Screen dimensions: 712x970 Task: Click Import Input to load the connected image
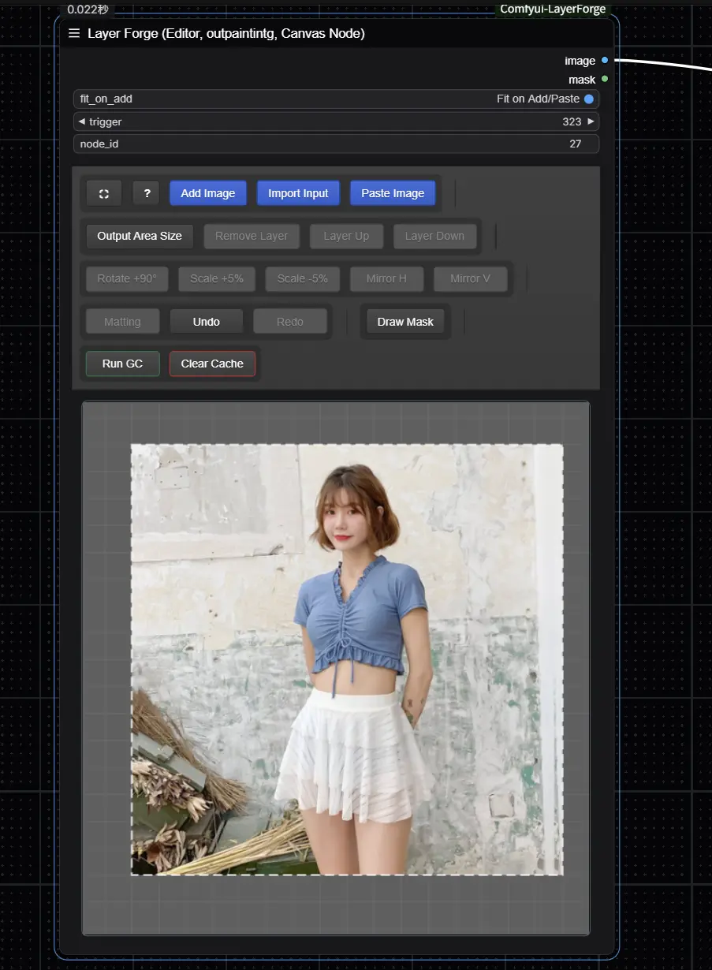[298, 192]
